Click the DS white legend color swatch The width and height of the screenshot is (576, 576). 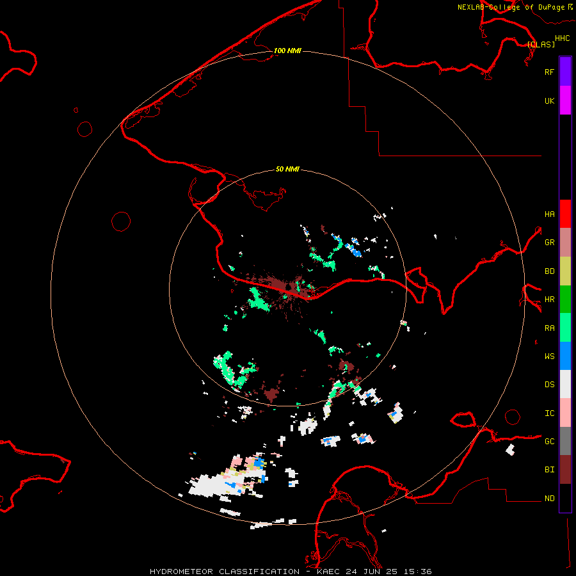click(565, 384)
